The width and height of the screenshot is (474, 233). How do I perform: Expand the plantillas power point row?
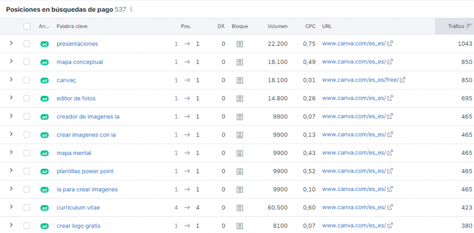click(x=11, y=170)
